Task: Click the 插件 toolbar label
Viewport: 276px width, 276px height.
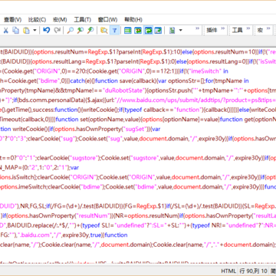Action: click(x=212, y=30)
